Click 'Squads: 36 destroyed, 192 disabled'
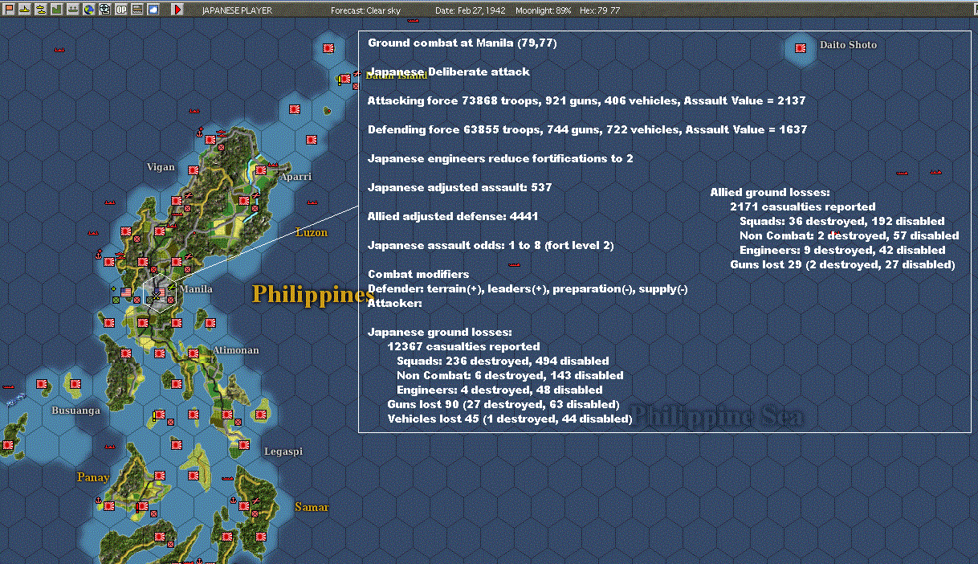978x564 pixels. click(x=841, y=221)
